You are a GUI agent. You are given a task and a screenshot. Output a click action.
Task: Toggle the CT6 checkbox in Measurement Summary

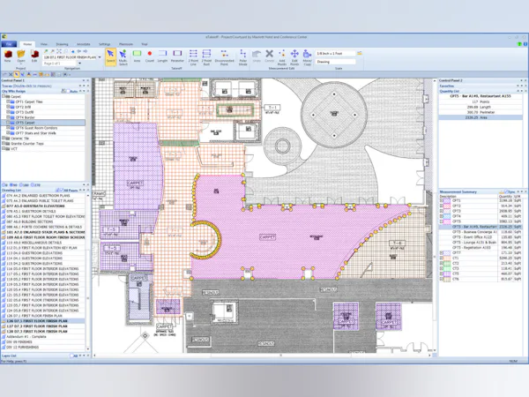pyautogui.click(x=442, y=279)
